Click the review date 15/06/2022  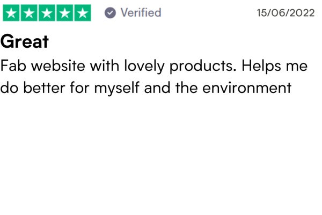(286, 13)
